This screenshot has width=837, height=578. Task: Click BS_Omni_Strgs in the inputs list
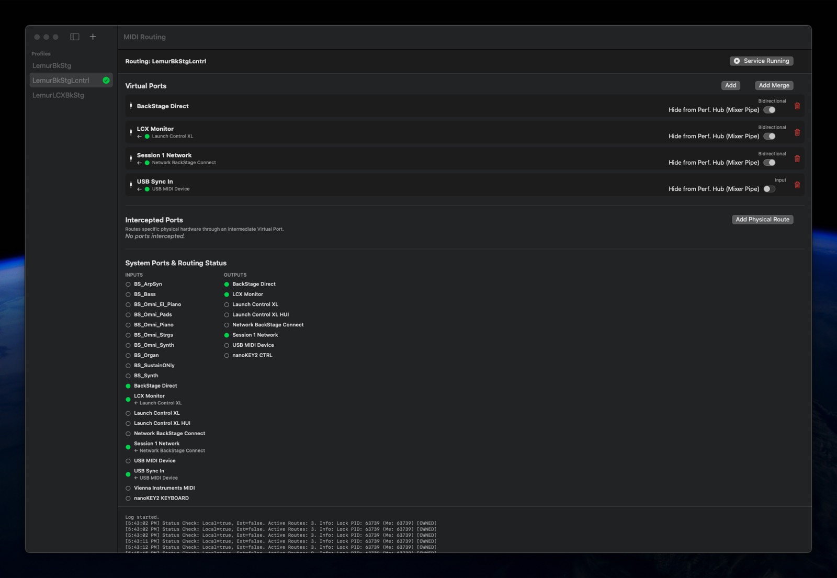[153, 335]
